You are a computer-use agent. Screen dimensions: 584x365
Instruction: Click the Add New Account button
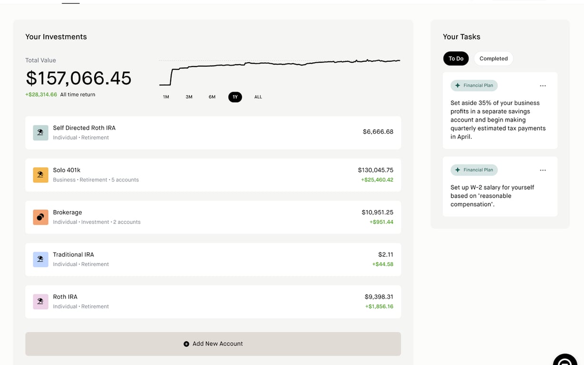coord(213,344)
